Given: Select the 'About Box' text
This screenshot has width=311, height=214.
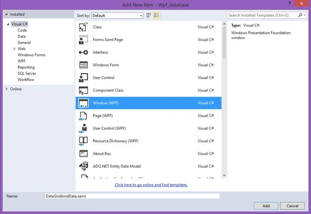Looking at the screenshot, I should point(102,154).
